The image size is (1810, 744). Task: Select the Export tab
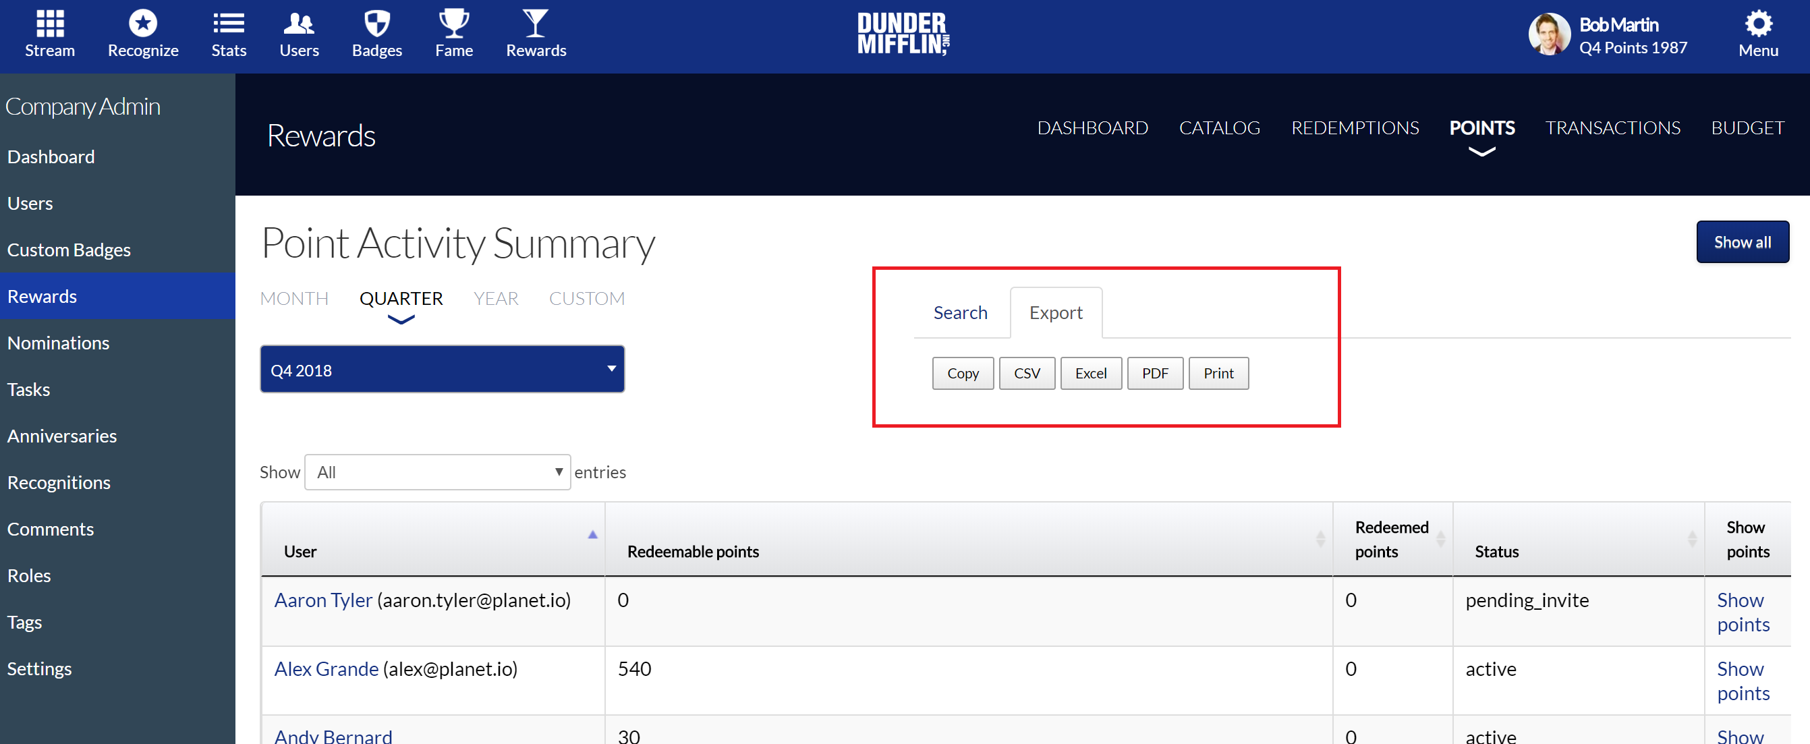(x=1056, y=312)
